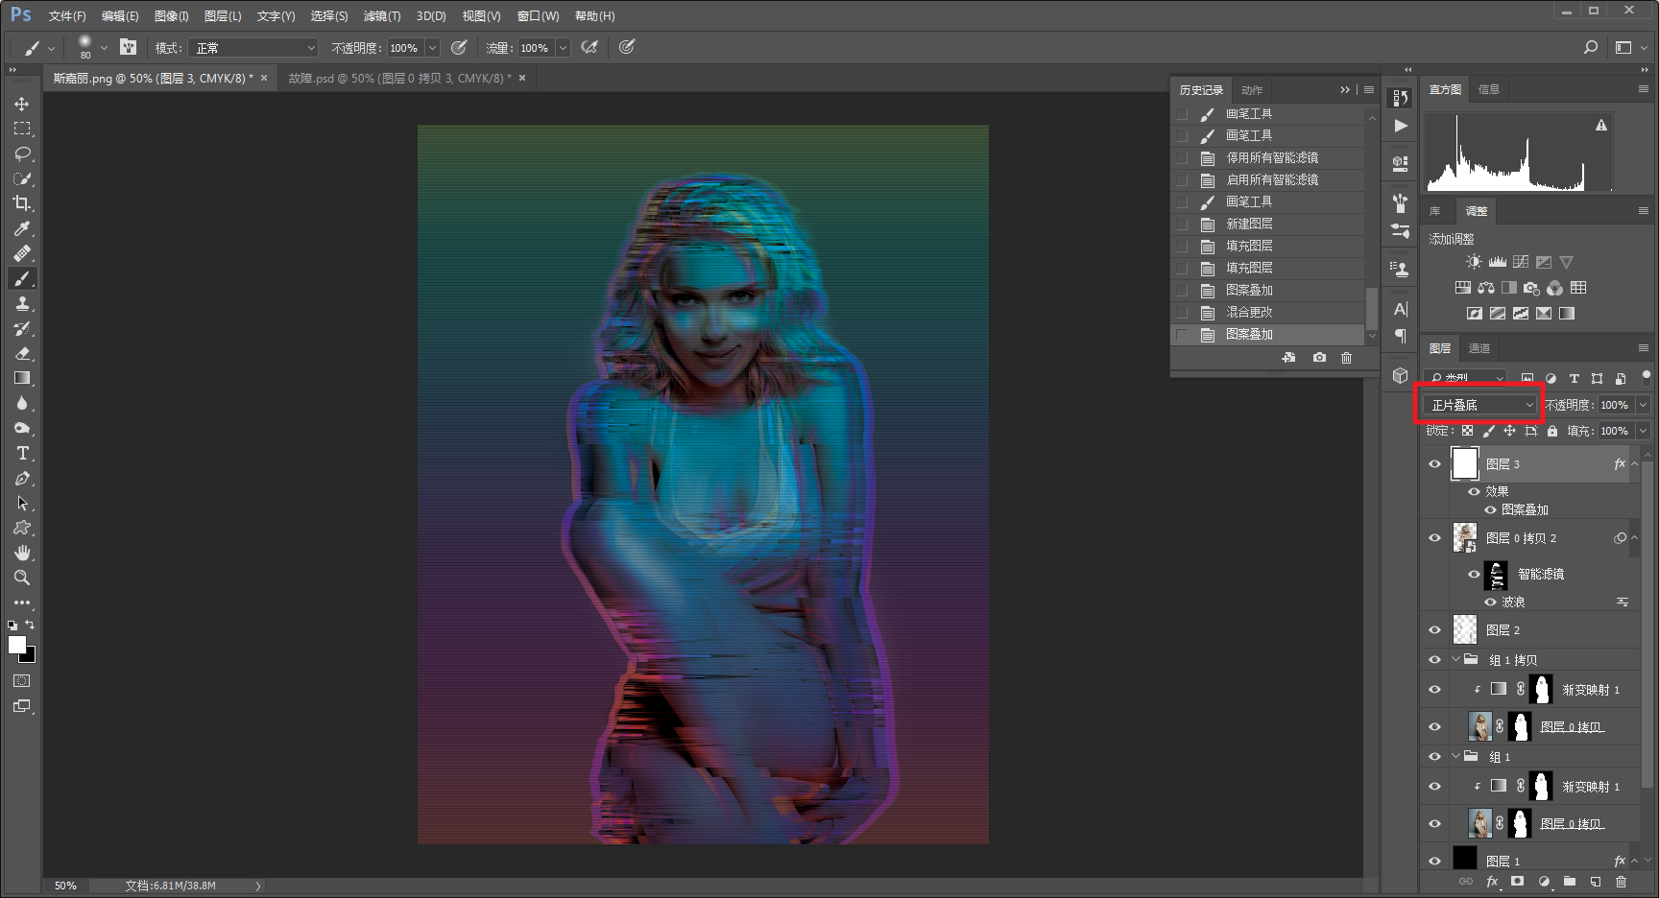The image size is (1659, 898).
Task: Switch to the 动作 panel tab
Action: point(1252,90)
